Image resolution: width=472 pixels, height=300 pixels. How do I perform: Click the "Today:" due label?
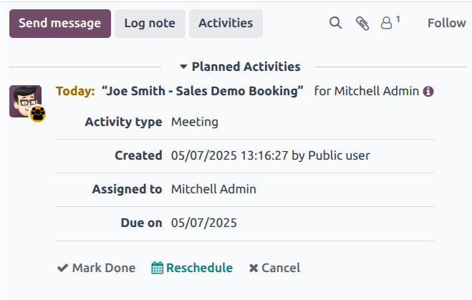(x=75, y=91)
